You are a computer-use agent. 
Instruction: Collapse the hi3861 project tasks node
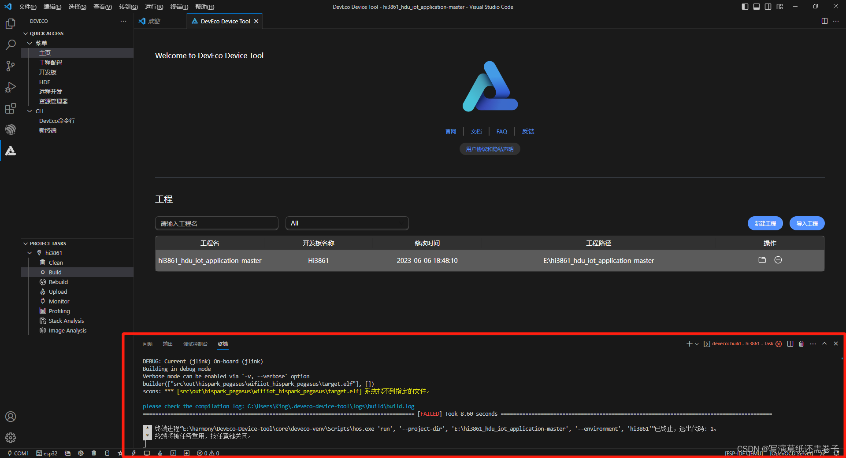click(30, 253)
